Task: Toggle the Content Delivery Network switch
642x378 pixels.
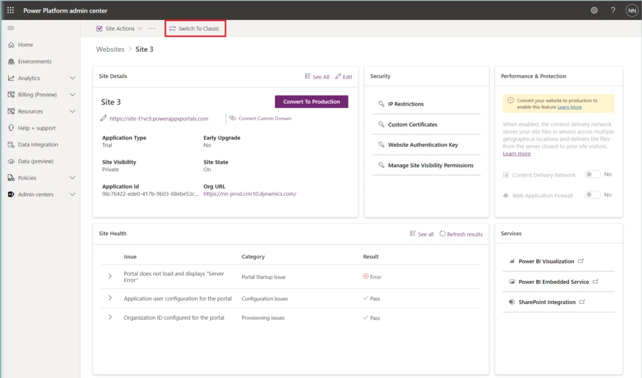Action: coord(592,175)
